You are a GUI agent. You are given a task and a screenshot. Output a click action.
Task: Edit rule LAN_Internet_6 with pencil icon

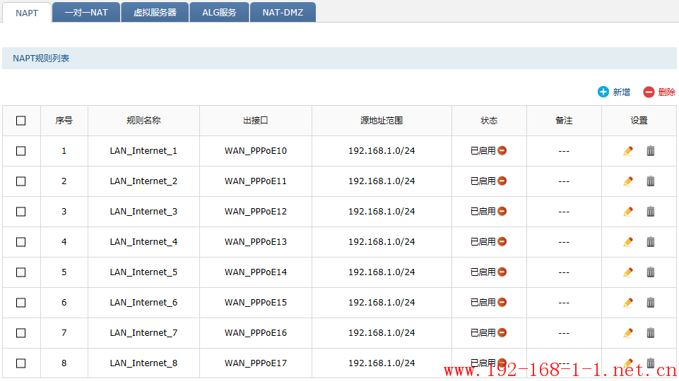628,302
